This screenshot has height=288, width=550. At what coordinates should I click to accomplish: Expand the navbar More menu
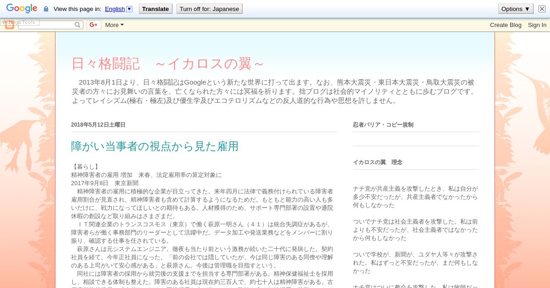(114, 25)
